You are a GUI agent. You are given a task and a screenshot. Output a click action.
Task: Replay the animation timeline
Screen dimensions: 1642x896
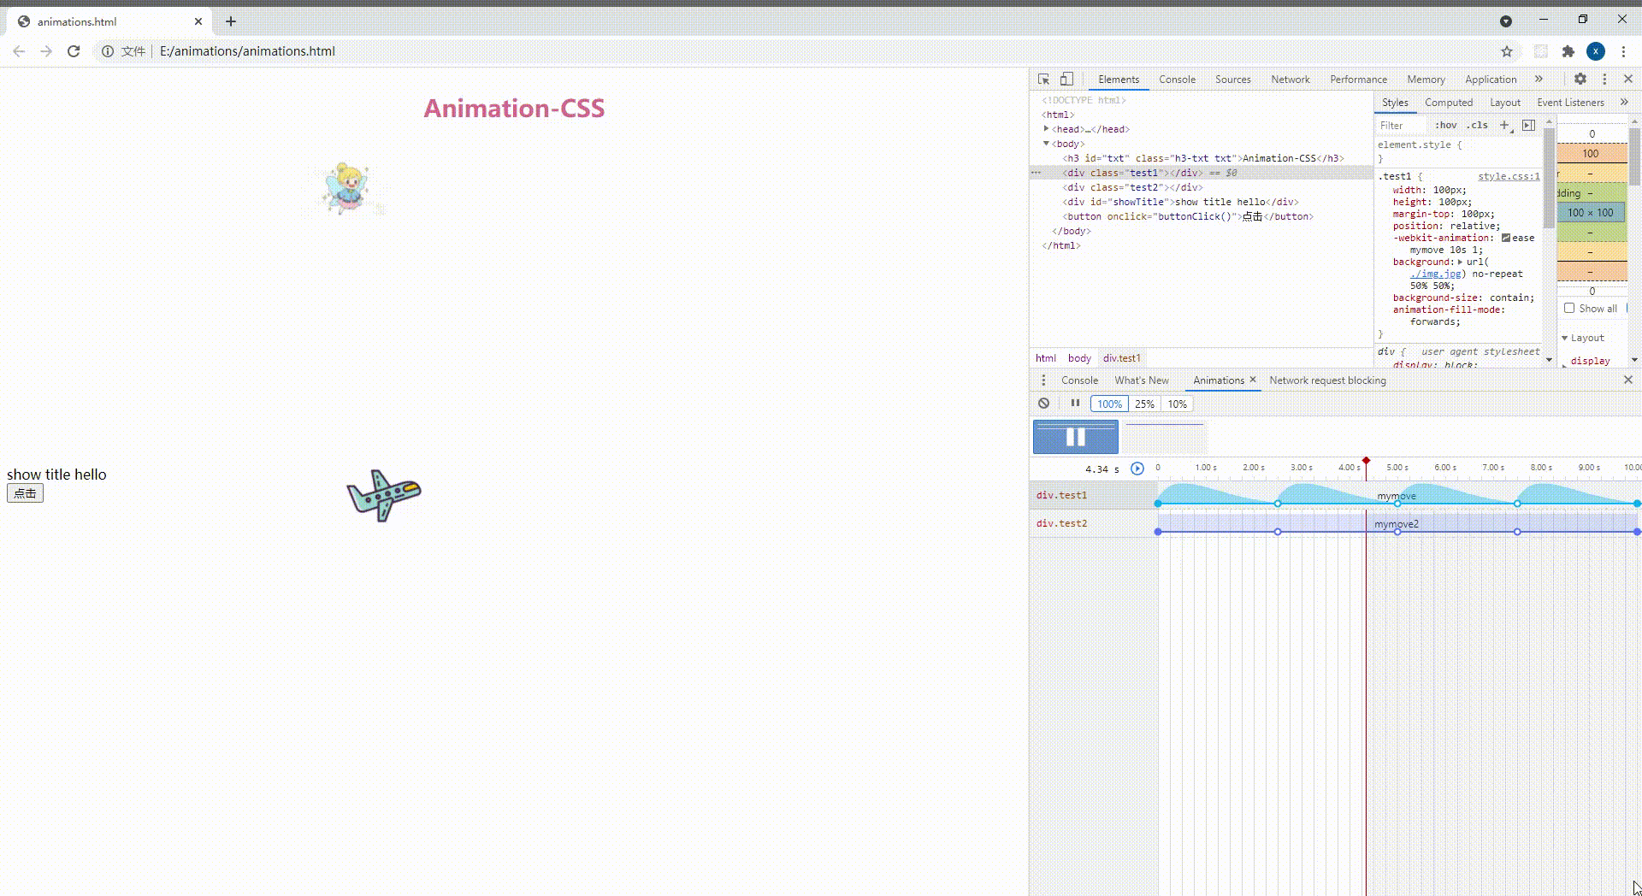[x=1137, y=469]
